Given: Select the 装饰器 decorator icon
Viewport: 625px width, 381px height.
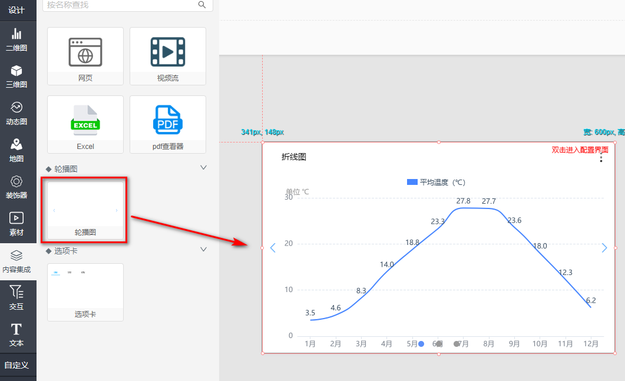Looking at the screenshot, I should coord(16,188).
